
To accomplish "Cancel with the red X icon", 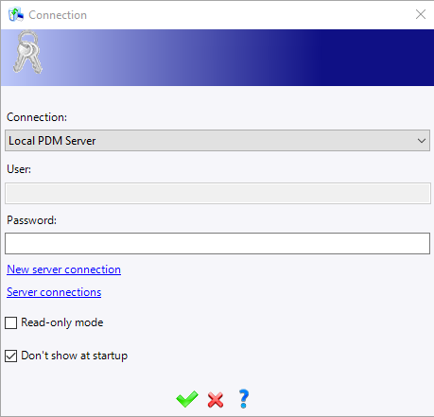I will click(216, 400).
